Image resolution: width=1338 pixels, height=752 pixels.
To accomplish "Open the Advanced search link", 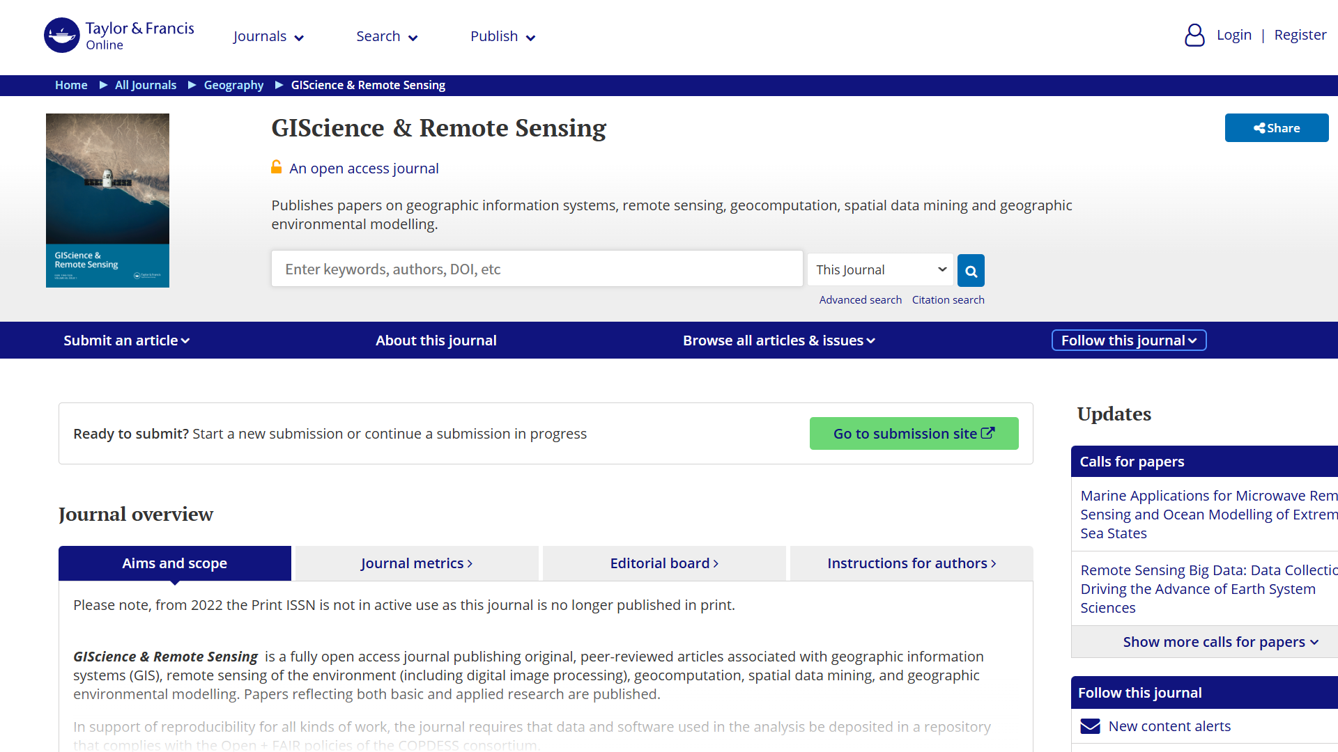I will pos(860,300).
